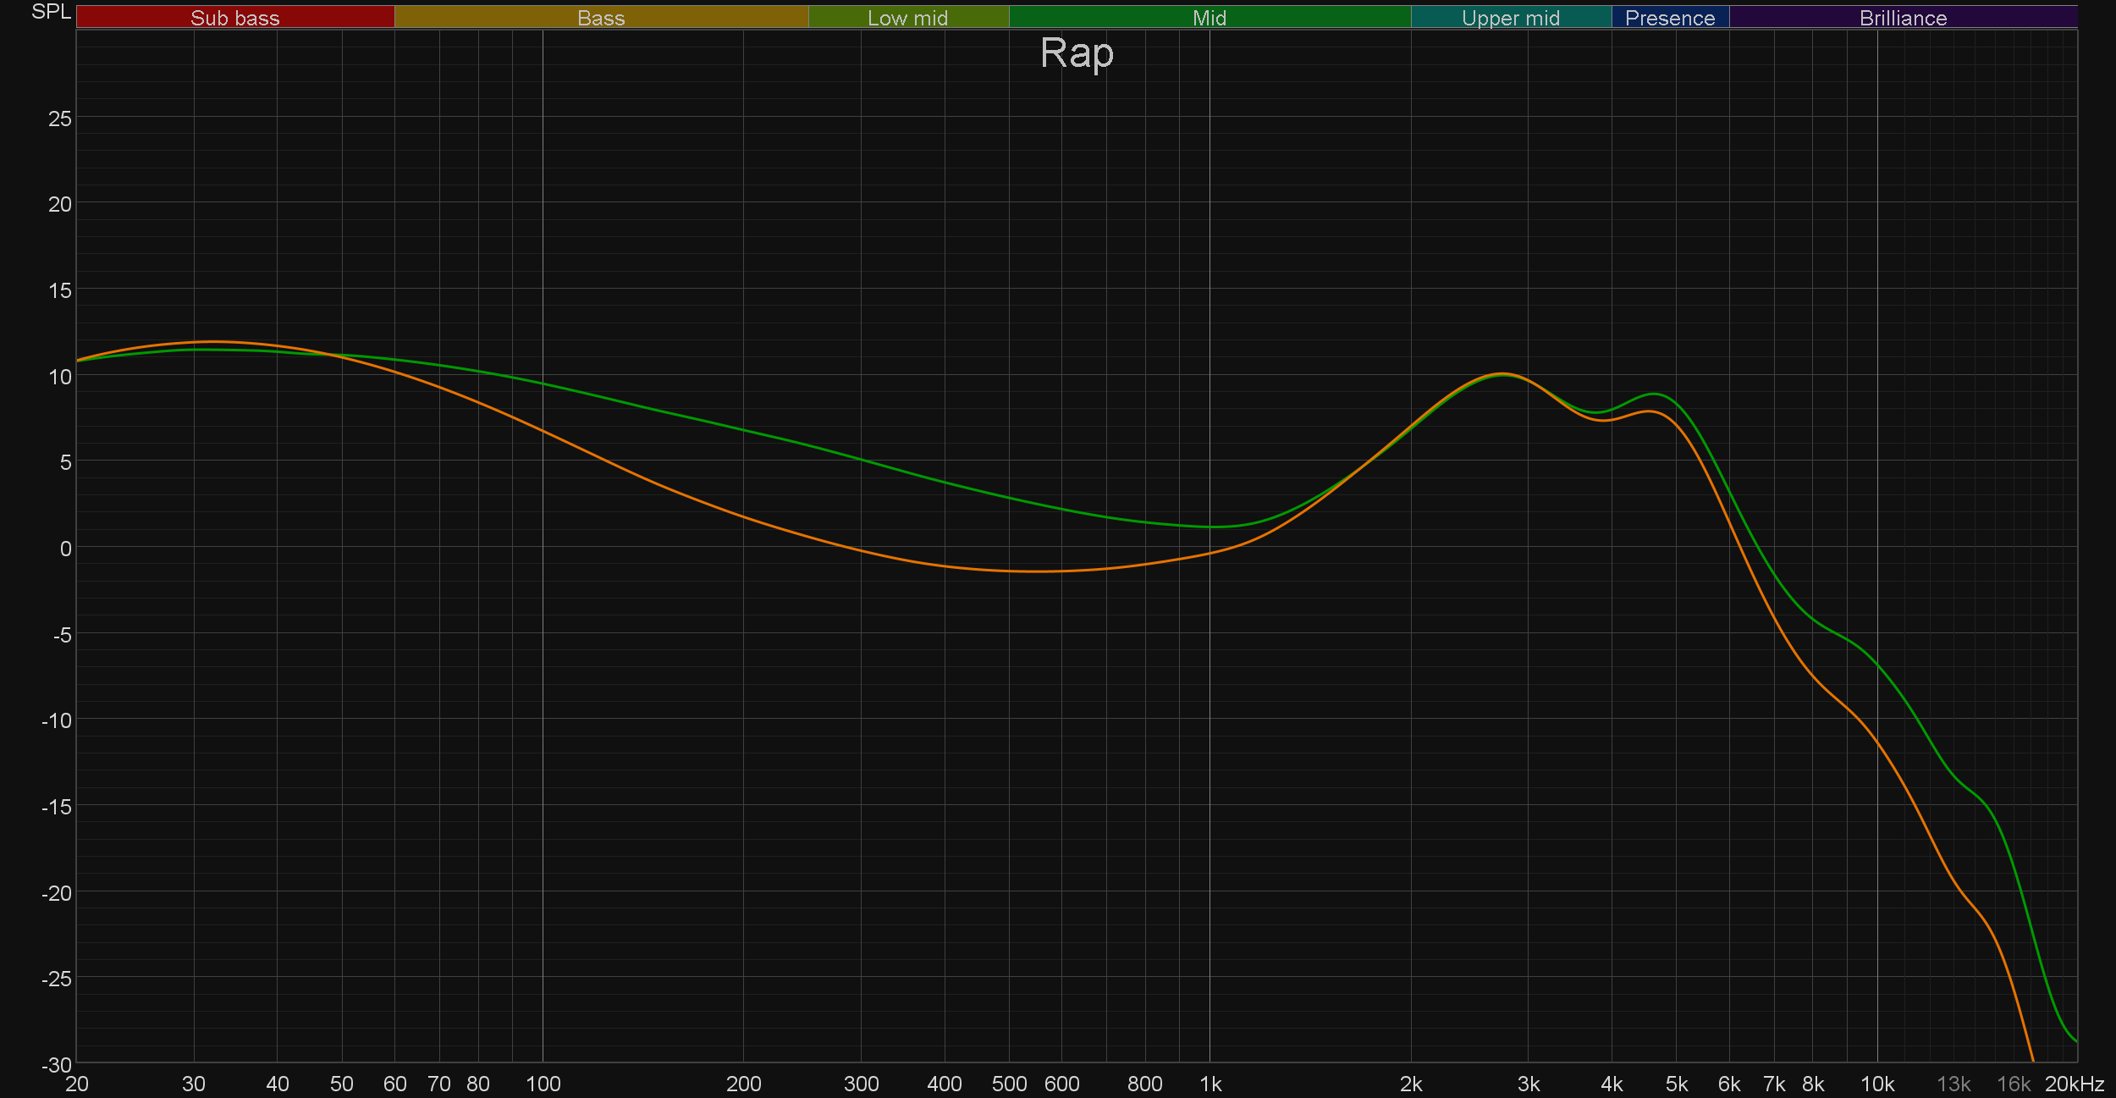This screenshot has width=2116, height=1098.
Task: Click the 20 Hz axis label
Action: pos(76,1084)
